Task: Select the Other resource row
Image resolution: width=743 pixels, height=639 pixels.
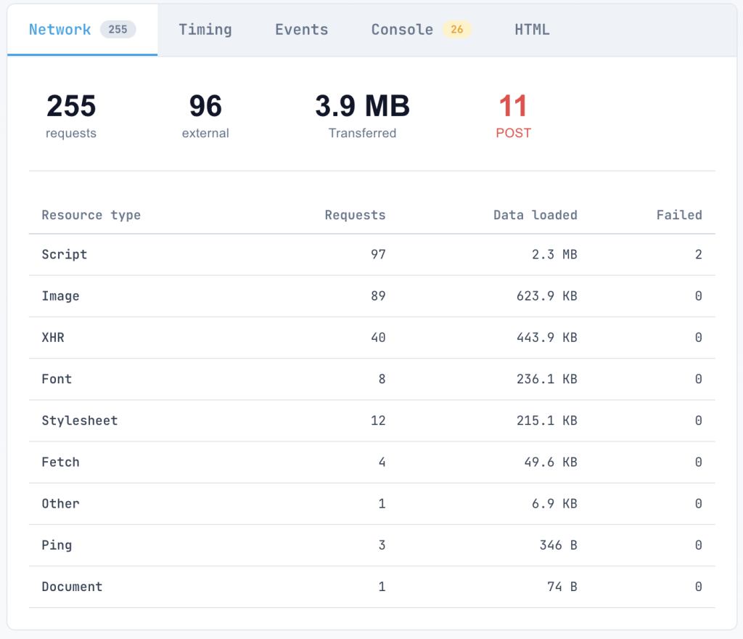Action: pos(372,504)
